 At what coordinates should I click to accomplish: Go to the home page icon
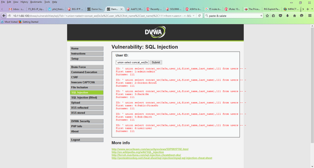294,16
